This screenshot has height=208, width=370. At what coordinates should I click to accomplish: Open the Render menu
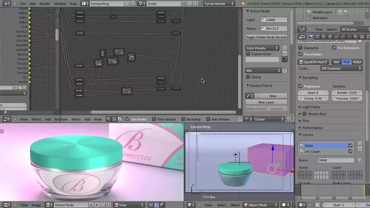point(45,4)
